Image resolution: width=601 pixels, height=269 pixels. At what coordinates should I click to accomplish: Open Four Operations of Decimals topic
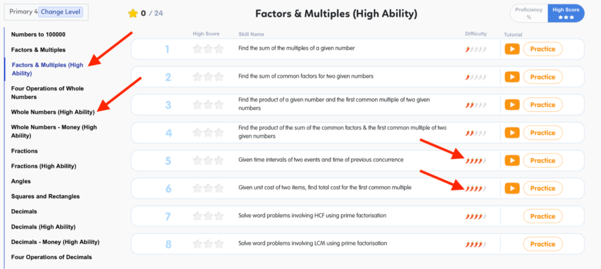pos(51,257)
